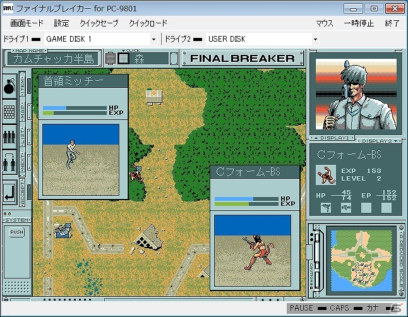Click Cフォーム-BS HP bar in battle popup
408x317 pixels.
246,199
